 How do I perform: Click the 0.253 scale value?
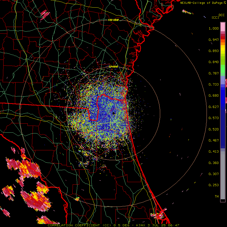(214, 185)
